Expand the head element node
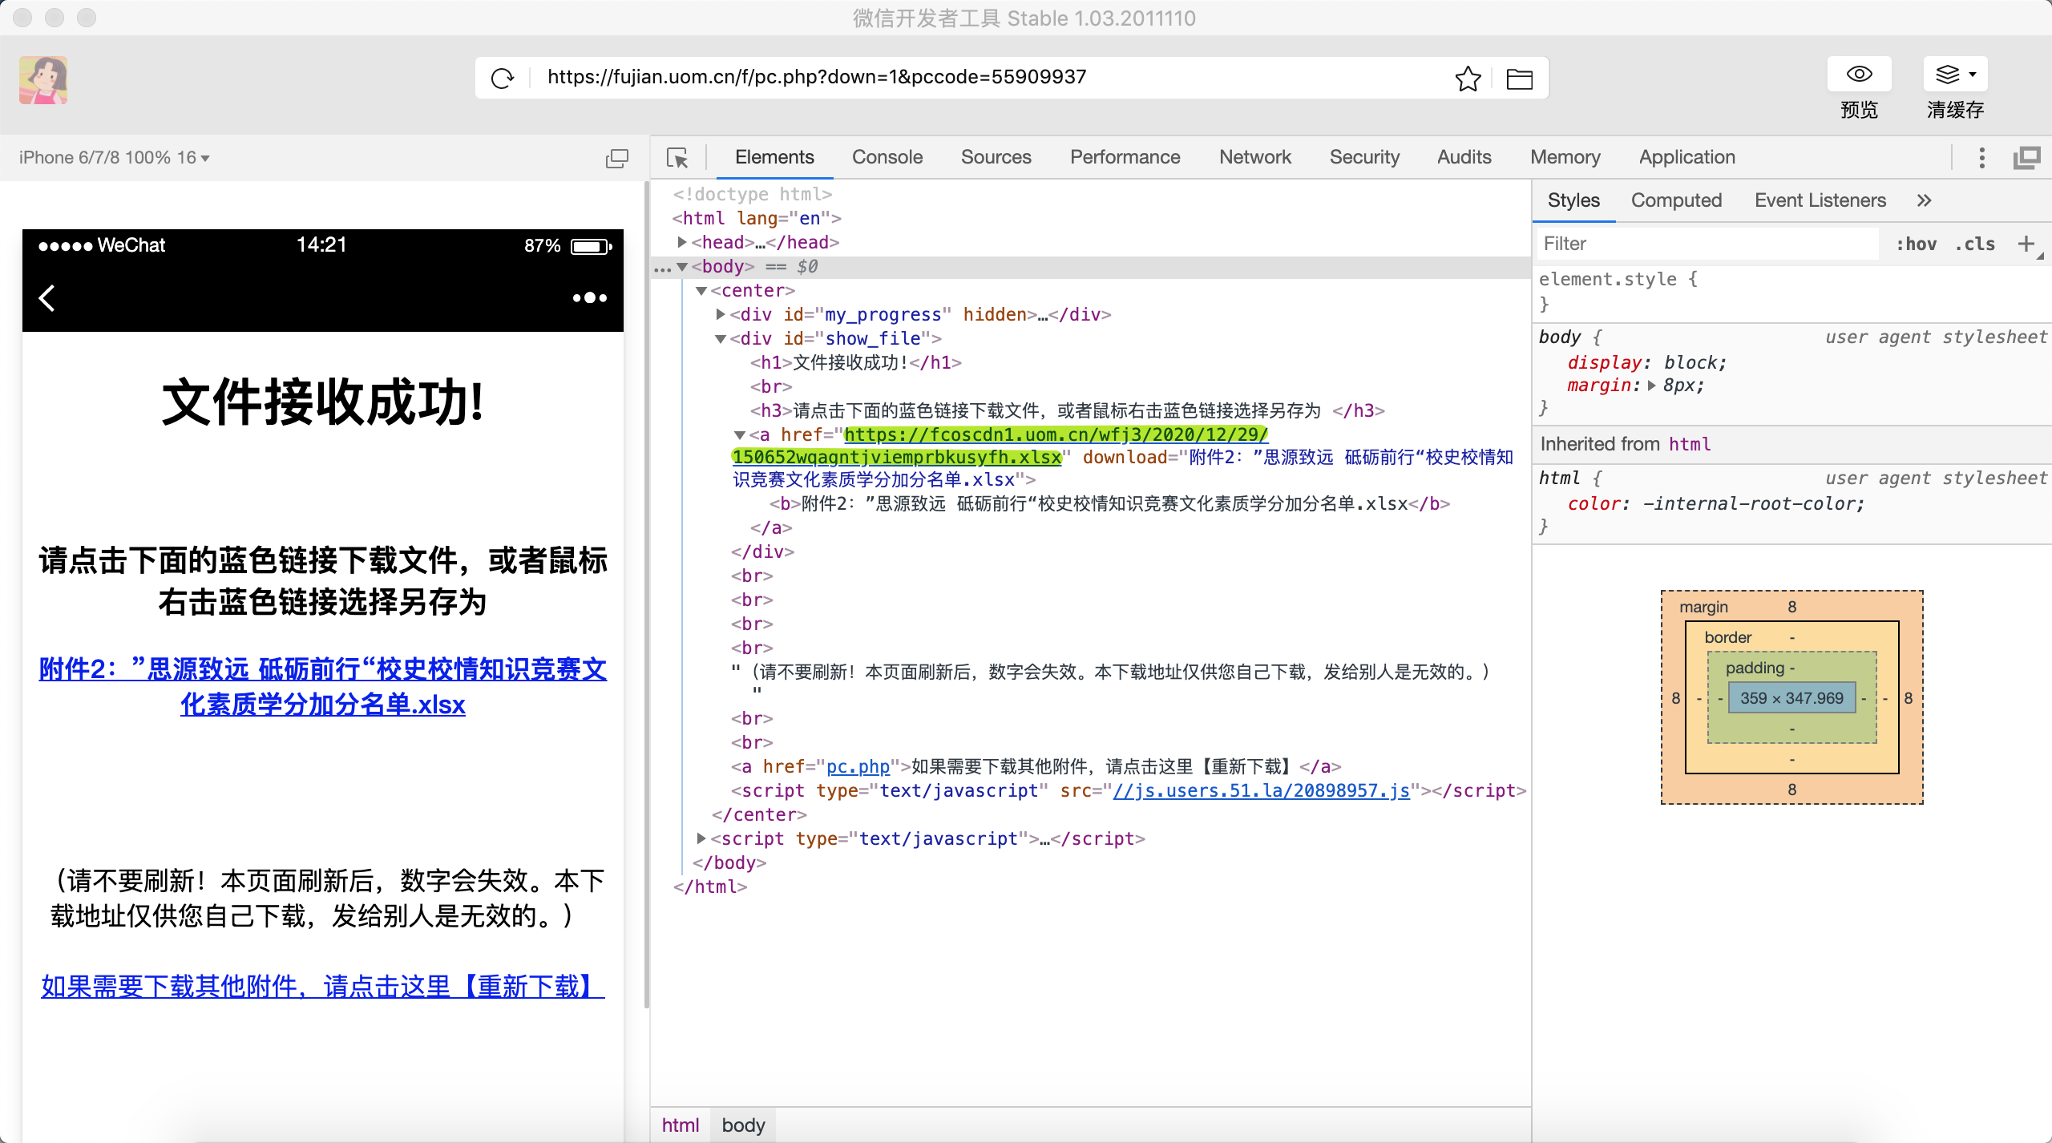The height and width of the screenshot is (1143, 2052). (682, 242)
